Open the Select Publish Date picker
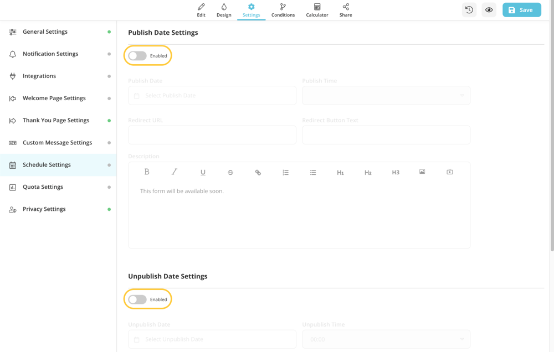Screen dimensions: 554x352 click(x=212, y=95)
